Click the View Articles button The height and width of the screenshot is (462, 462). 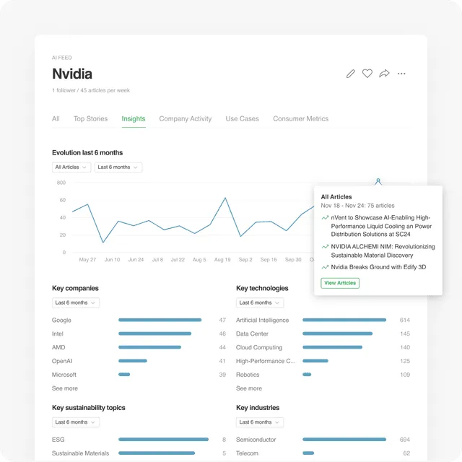340,283
